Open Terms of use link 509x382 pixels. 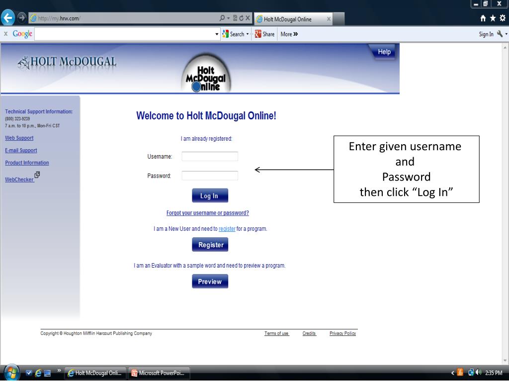276,333
